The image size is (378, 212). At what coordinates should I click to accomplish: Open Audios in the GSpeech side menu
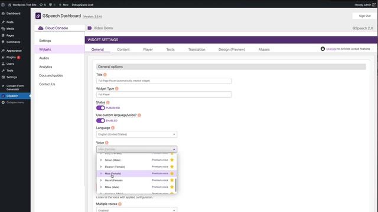point(44,58)
